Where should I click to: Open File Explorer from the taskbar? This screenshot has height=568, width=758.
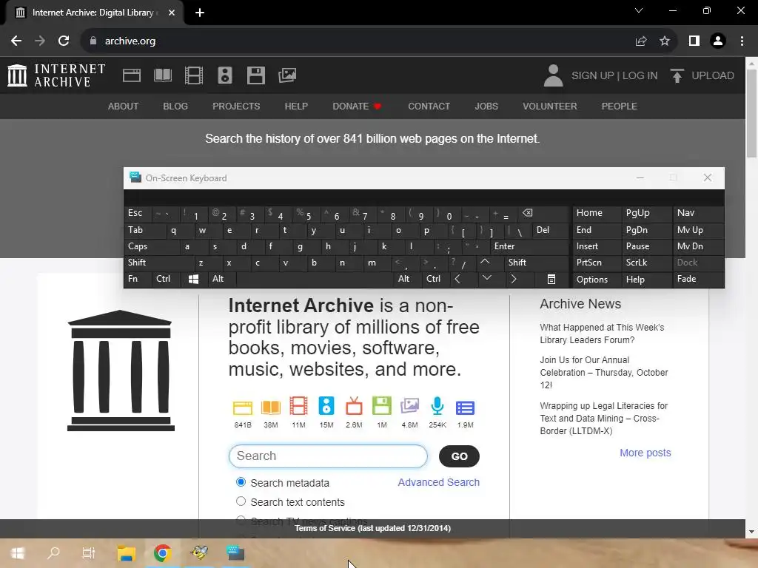126,552
